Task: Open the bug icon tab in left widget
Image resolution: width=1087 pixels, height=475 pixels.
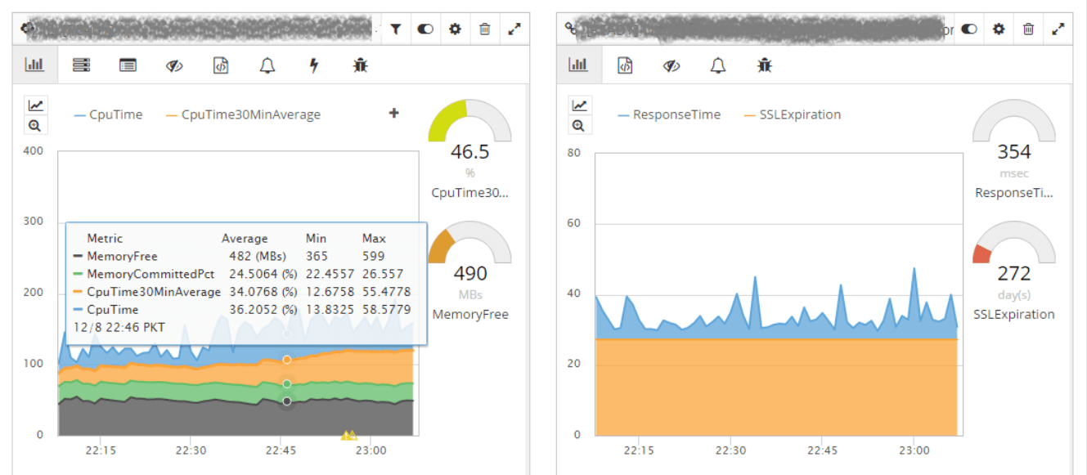Action: coord(361,65)
